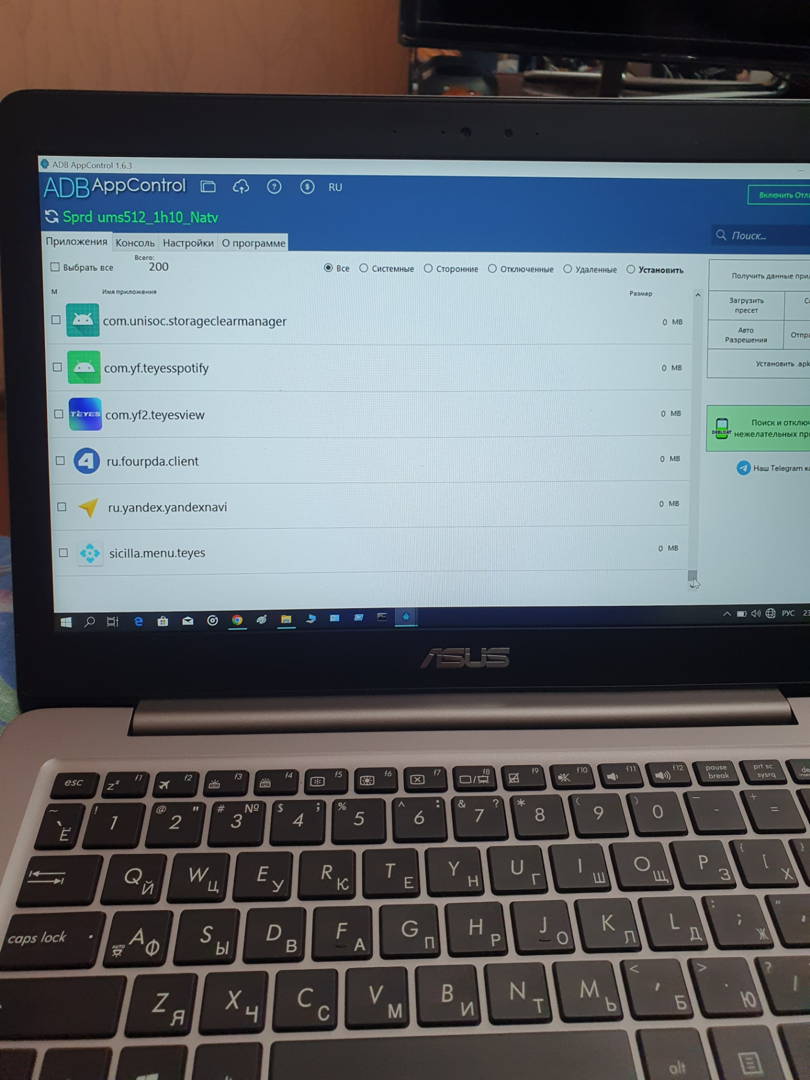Open Windows taskbar search
The image size is (810, 1080).
tap(89, 622)
